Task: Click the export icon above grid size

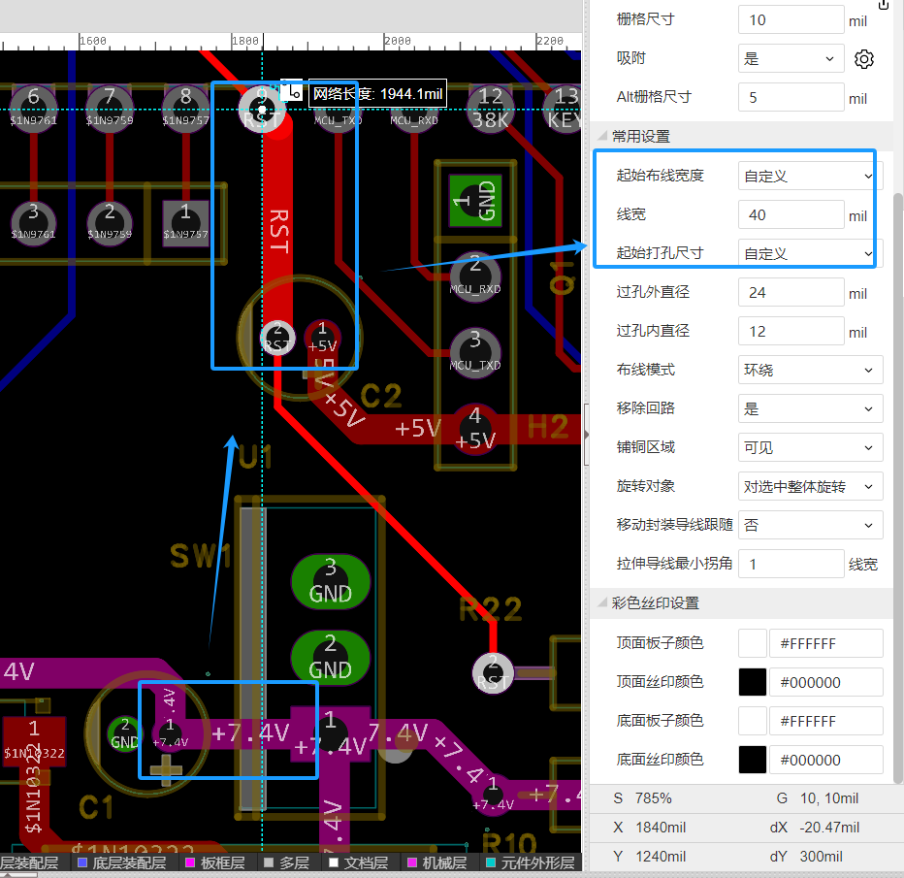Action: coord(883,5)
